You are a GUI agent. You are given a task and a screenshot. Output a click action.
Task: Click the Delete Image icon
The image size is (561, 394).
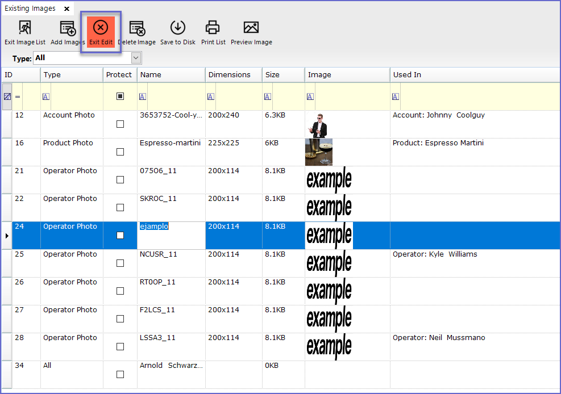tap(136, 28)
